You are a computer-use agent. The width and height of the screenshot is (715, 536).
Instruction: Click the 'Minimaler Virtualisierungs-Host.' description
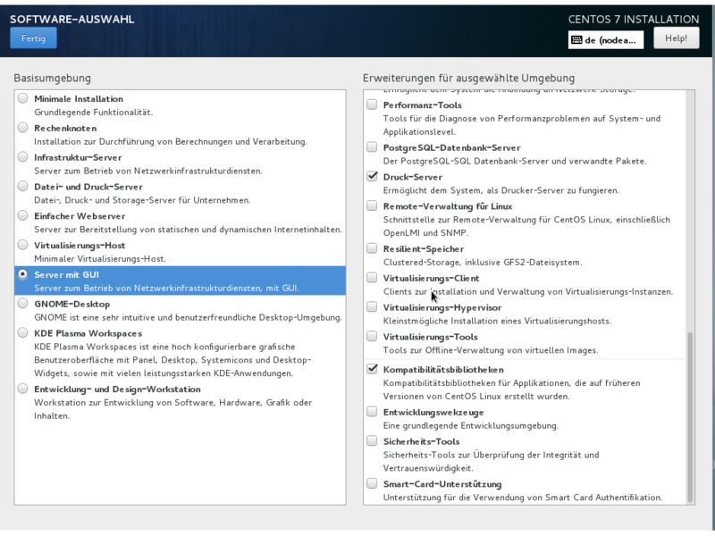(x=100, y=259)
